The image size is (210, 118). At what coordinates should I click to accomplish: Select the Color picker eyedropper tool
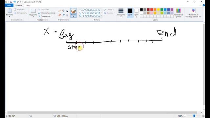63,15
